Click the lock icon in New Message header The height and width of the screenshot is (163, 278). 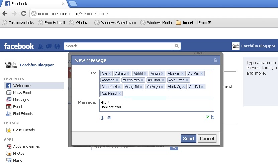(x=215, y=60)
